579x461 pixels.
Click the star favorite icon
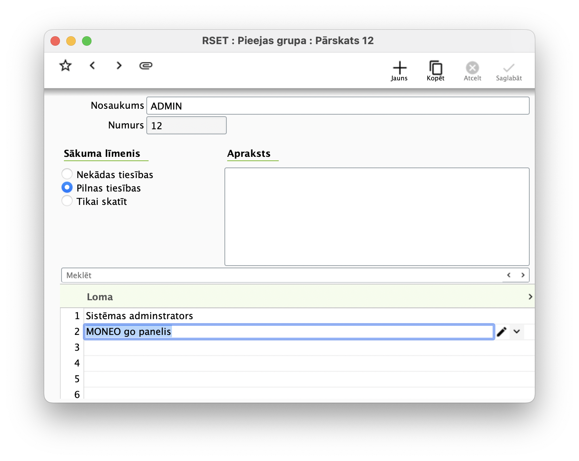(65, 65)
